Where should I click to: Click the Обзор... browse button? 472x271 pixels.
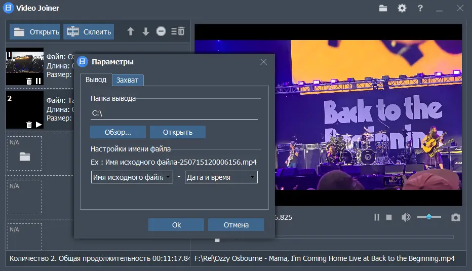(117, 132)
